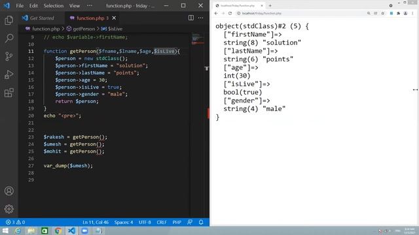The image size is (419, 235).
Task: Change end of line sequence CRLF
Action: pyautogui.click(x=162, y=222)
